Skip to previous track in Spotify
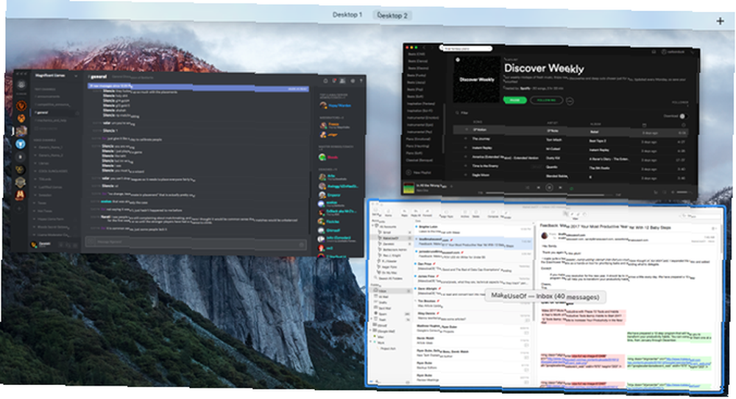 tap(539, 187)
